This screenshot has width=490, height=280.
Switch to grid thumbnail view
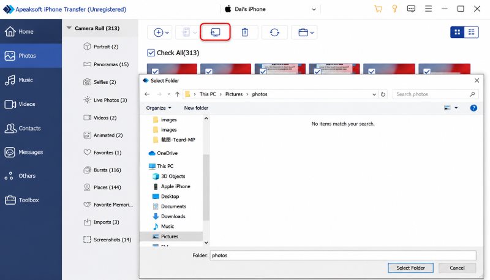pyautogui.click(x=457, y=32)
